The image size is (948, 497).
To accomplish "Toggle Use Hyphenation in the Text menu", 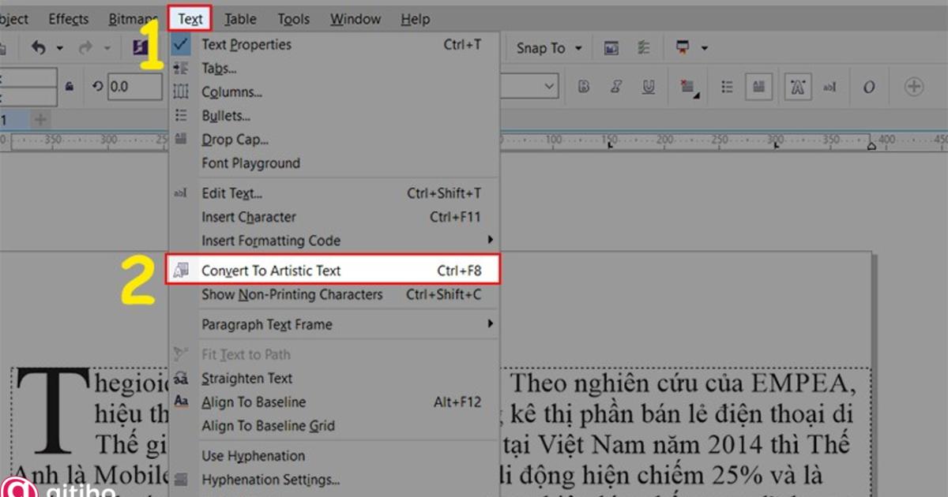I will click(x=254, y=455).
